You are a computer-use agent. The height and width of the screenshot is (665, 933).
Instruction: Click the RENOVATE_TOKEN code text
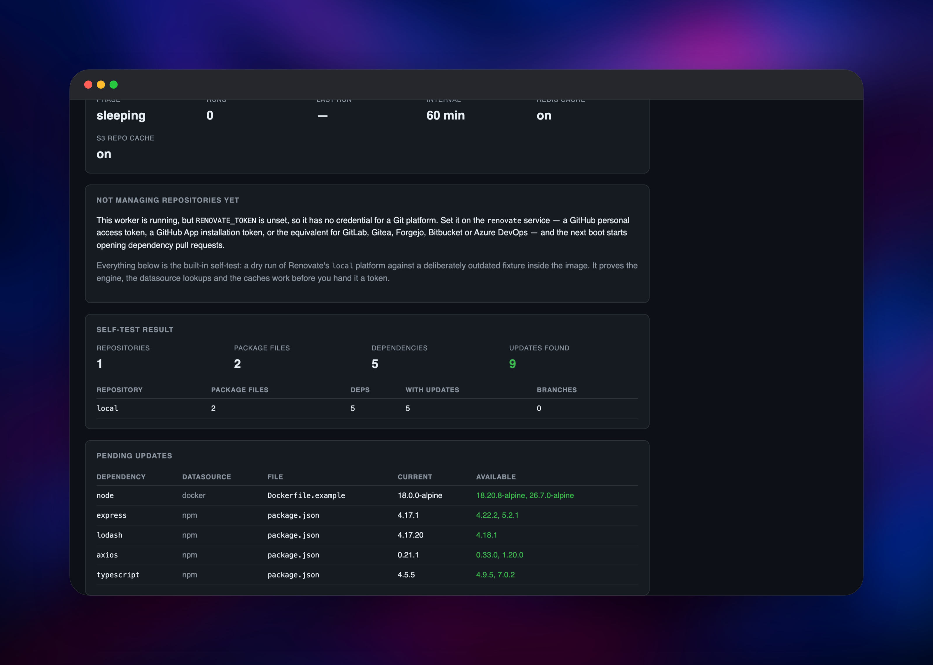(226, 221)
